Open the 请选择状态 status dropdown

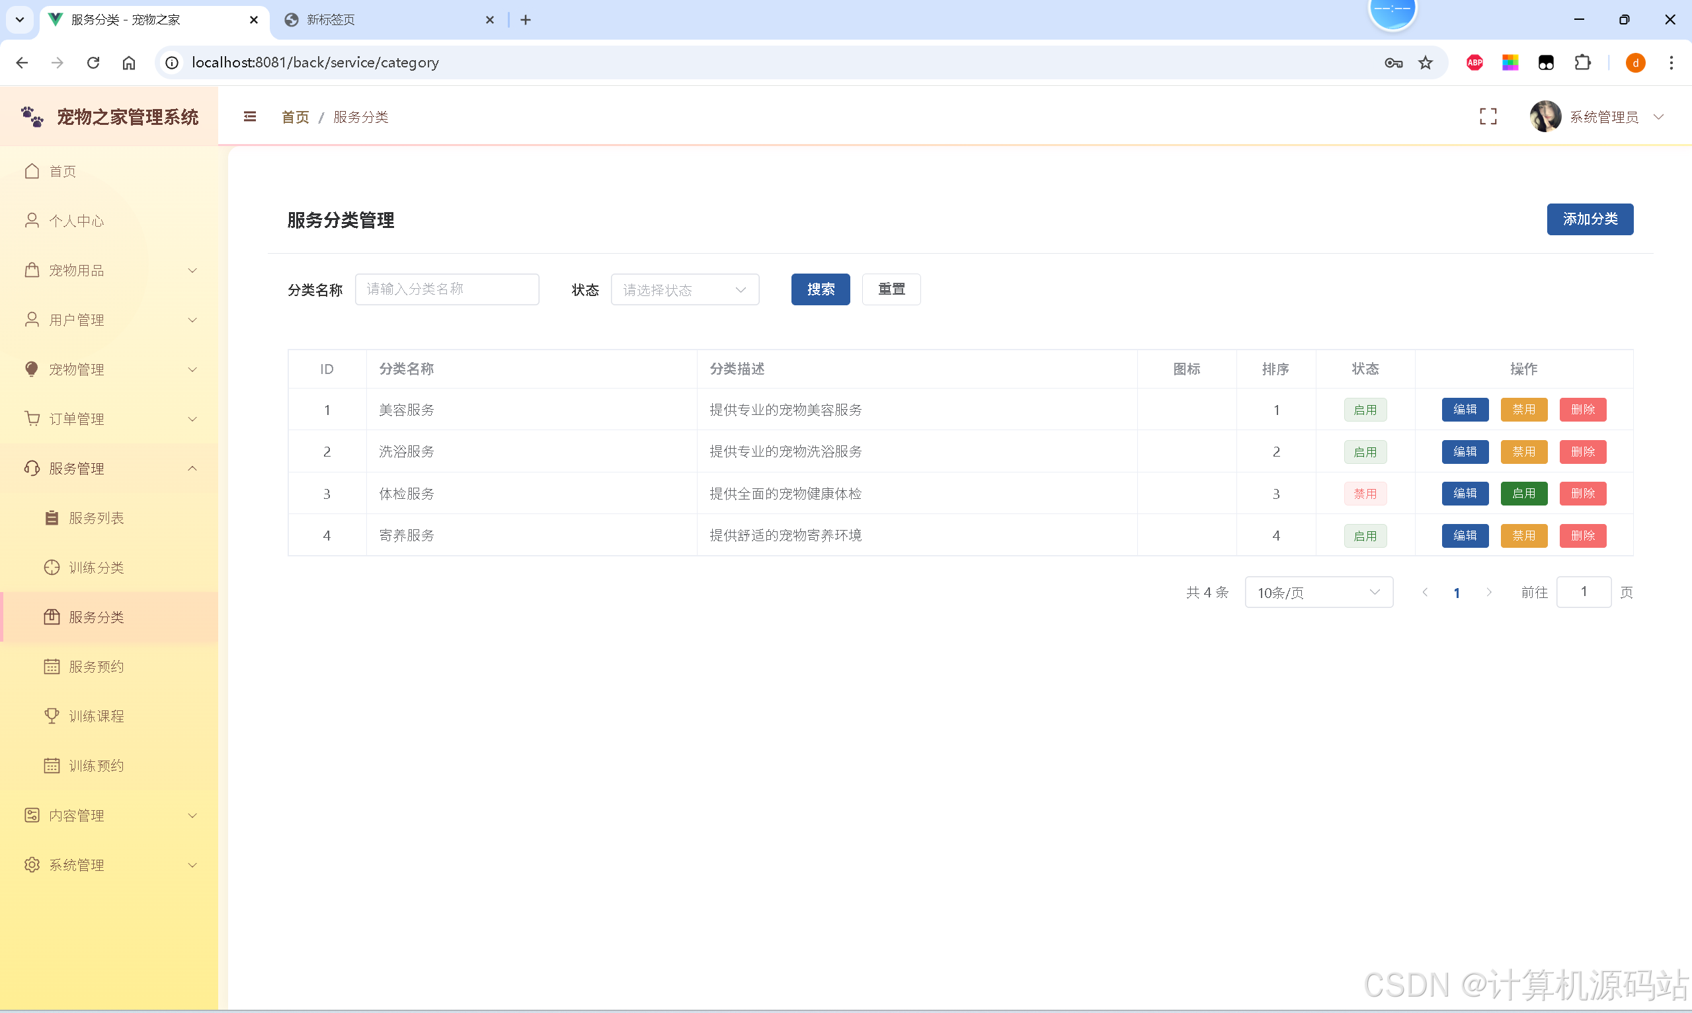click(684, 289)
